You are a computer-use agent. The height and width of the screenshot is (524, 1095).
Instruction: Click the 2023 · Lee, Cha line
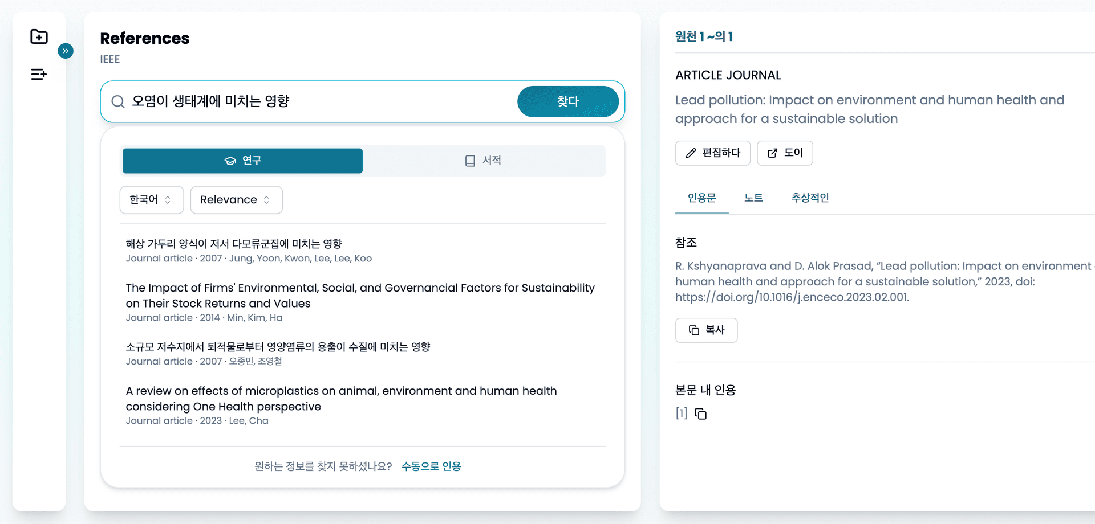(x=197, y=421)
